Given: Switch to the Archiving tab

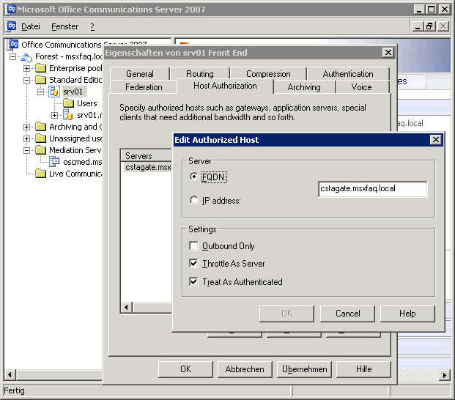Looking at the screenshot, I should [x=304, y=87].
